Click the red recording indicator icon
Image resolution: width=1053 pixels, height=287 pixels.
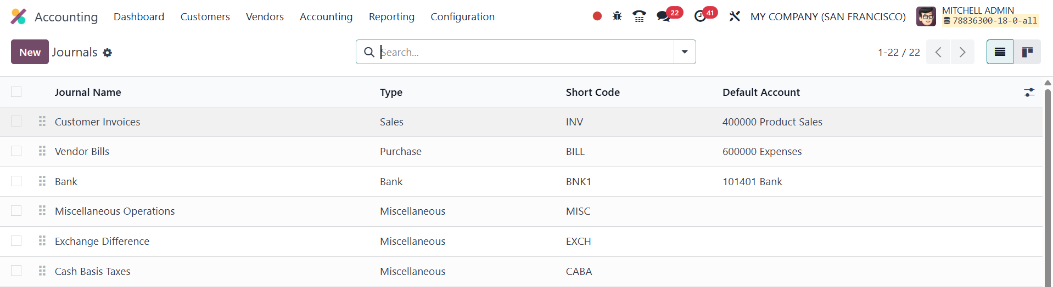tap(597, 16)
